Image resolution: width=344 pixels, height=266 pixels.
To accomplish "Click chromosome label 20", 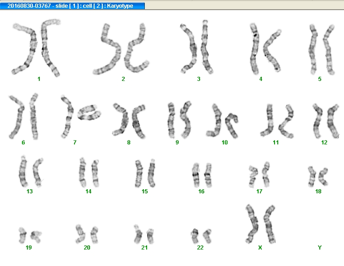I will tap(87, 248).
